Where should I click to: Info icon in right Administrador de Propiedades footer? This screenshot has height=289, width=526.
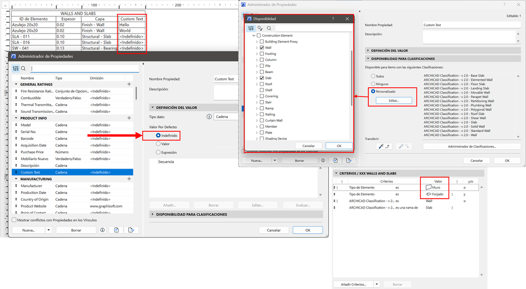point(323,161)
